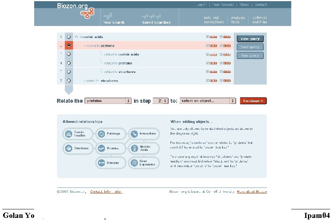Click the Run query button
Image resolution: width=332 pixels, height=221 pixels.
tap(250, 55)
